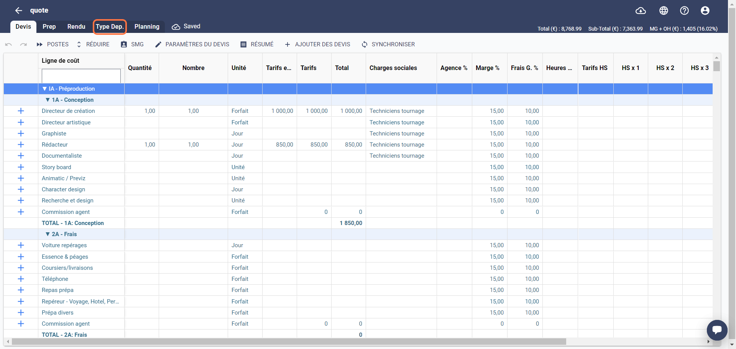Collapse the IA - Préproduction group
Image resolution: width=736 pixels, height=349 pixels.
(44, 89)
